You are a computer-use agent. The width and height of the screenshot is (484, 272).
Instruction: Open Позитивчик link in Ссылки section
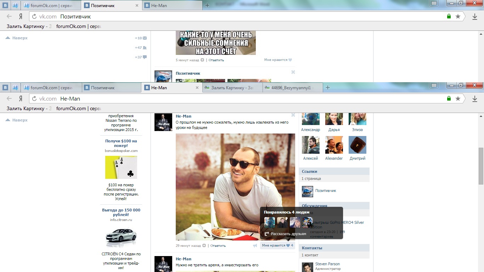point(326,191)
